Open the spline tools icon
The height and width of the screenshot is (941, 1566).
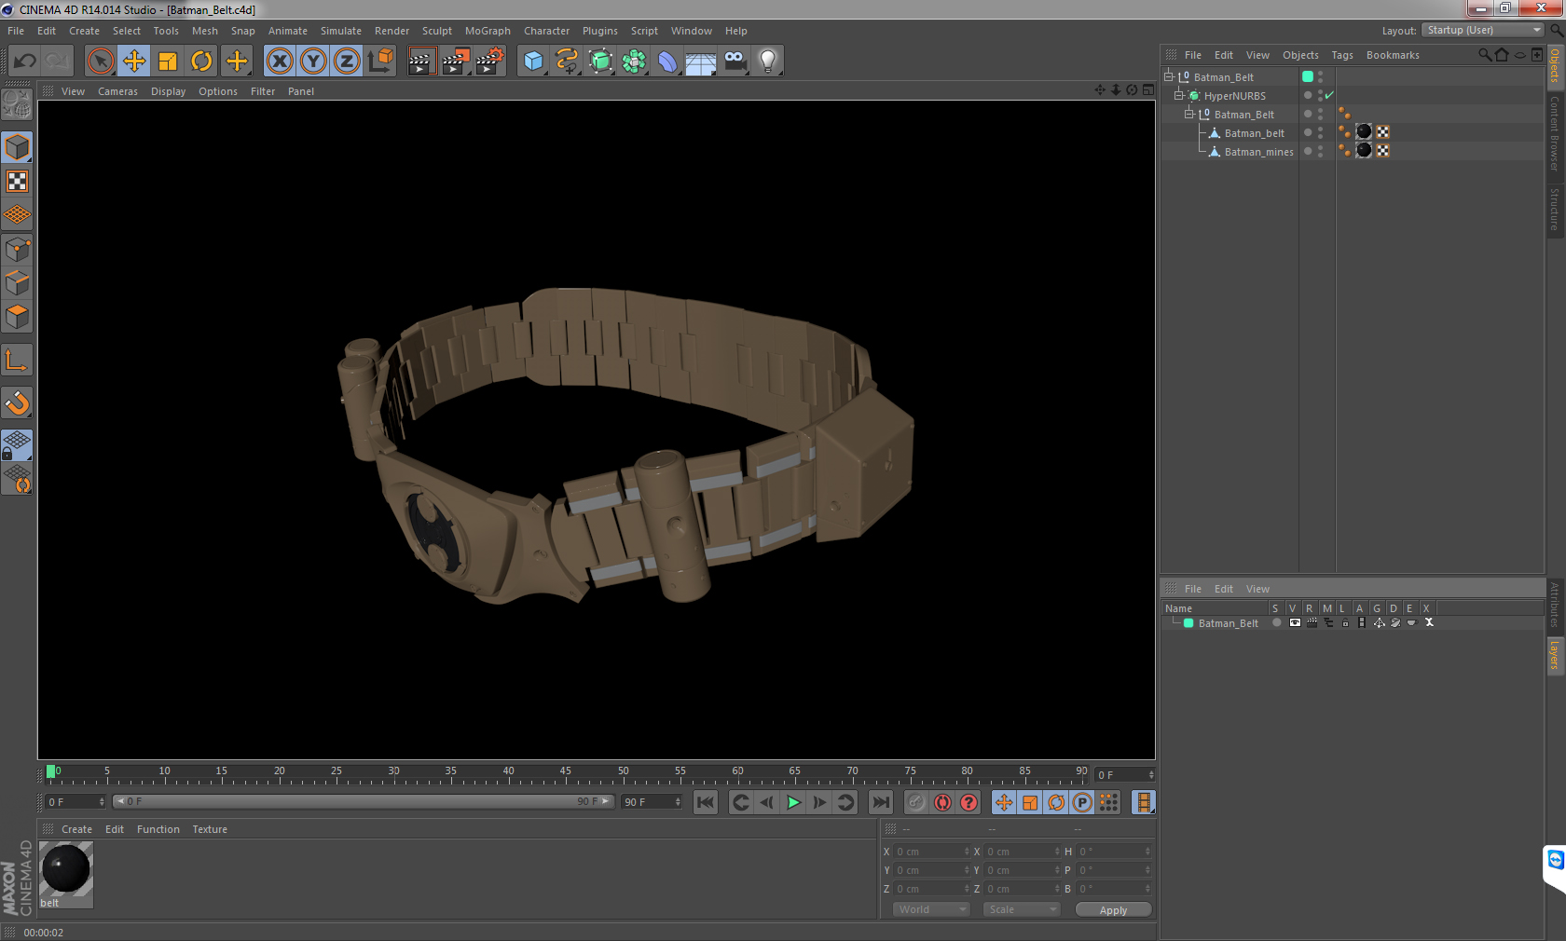click(x=567, y=61)
